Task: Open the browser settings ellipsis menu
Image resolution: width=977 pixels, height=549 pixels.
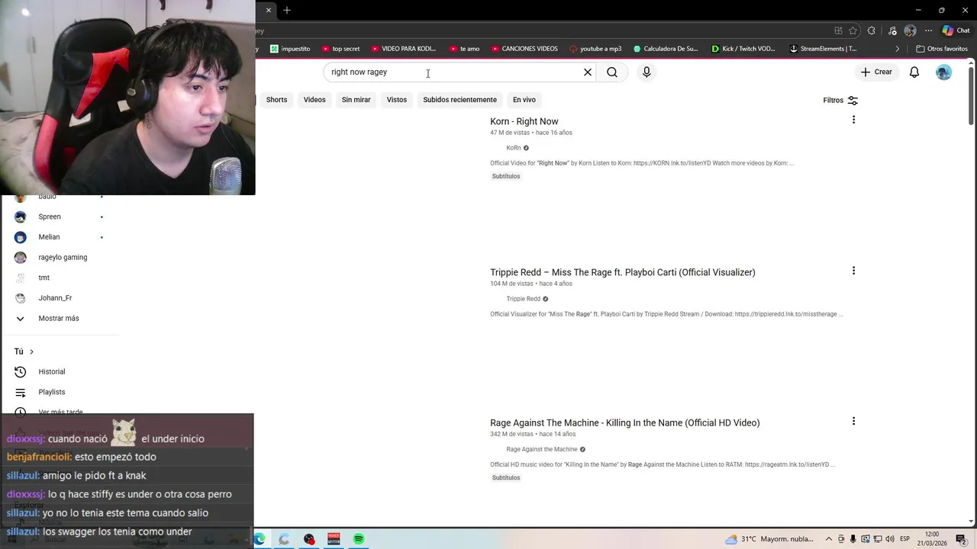Action: point(929,30)
